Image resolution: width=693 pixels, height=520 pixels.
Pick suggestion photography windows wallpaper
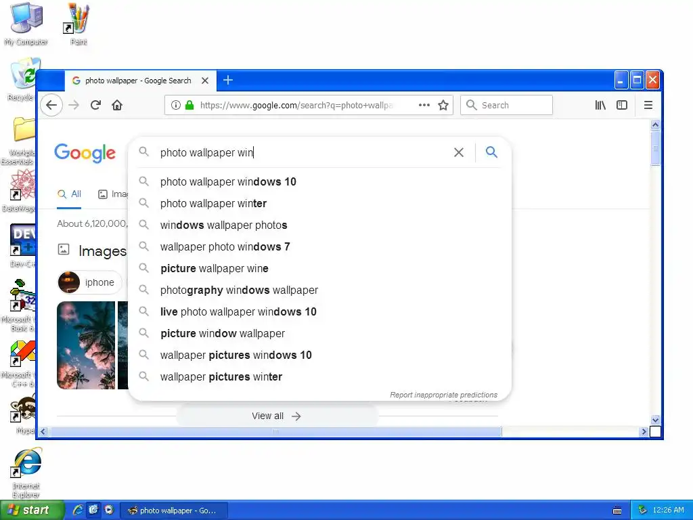pyautogui.click(x=320, y=290)
